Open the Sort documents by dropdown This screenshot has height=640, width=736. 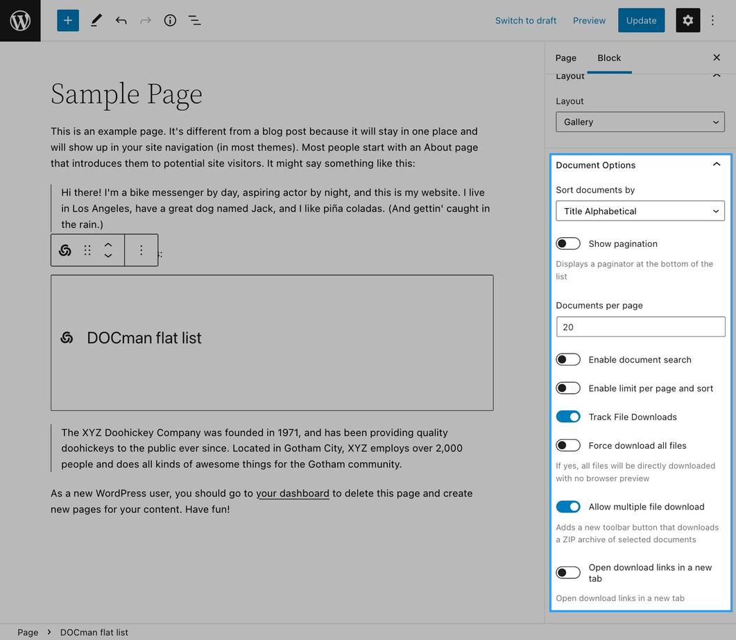point(640,211)
